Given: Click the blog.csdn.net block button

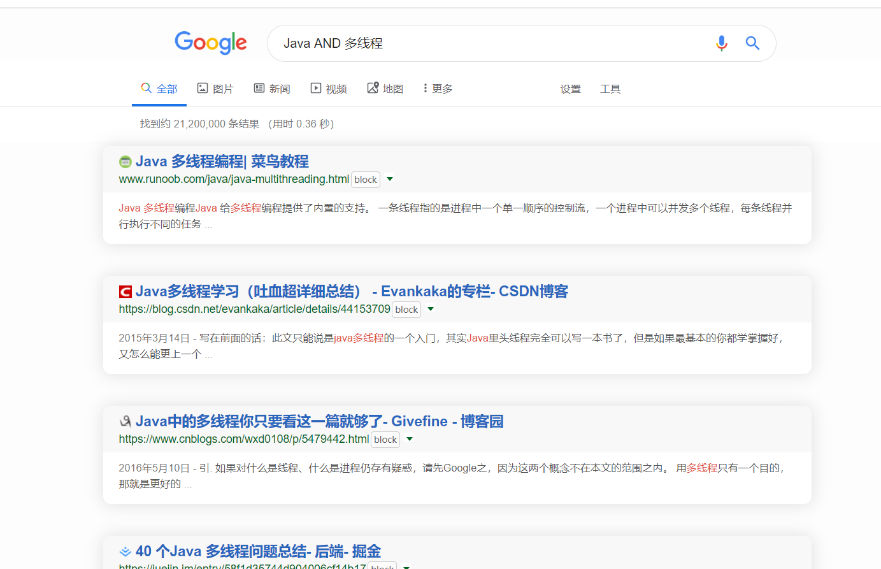Looking at the screenshot, I should pyautogui.click(x=406, y=310).
